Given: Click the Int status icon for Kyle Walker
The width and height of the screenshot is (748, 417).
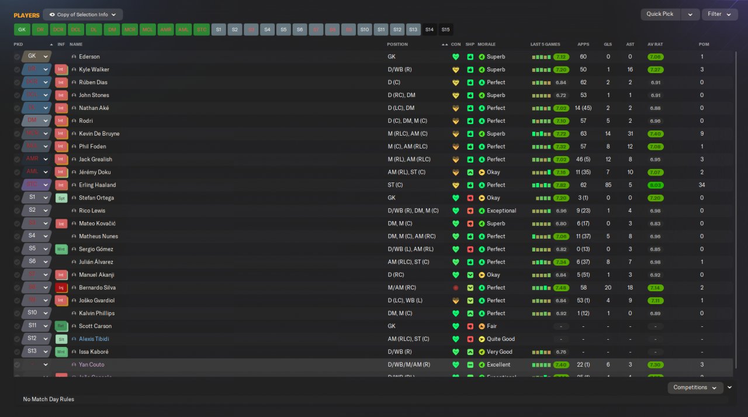Looking at the screenshot, I should click(61, 70).
